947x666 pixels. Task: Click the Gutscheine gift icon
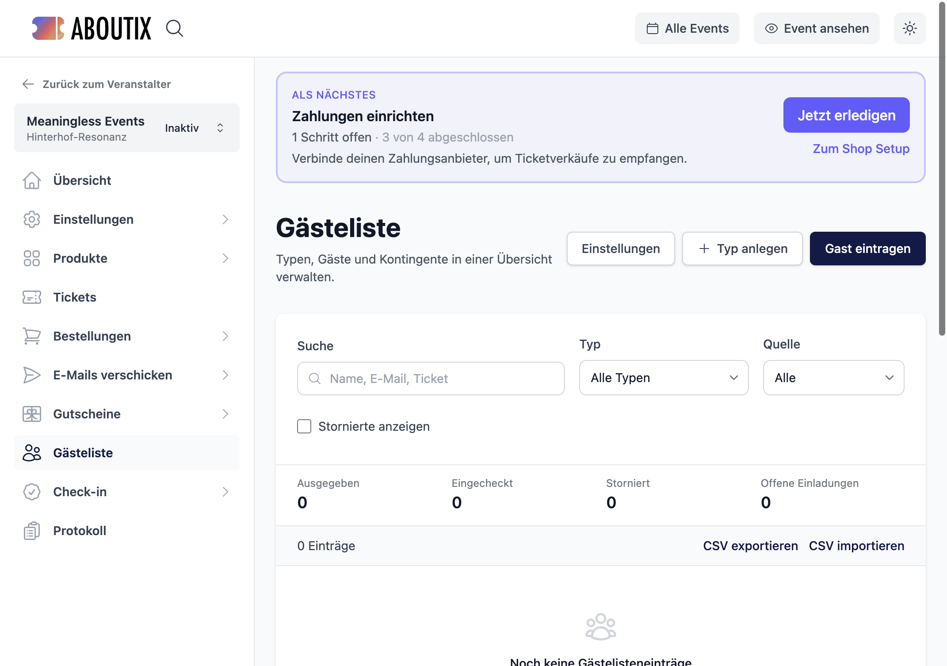click(32, 414)
